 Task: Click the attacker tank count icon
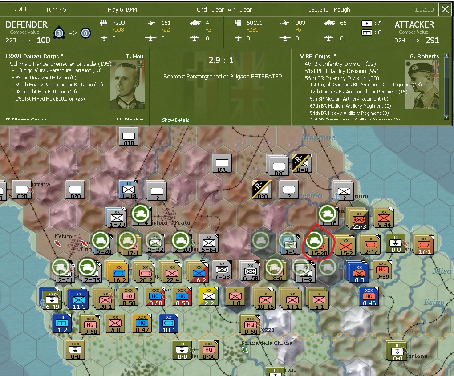[329, 23]
